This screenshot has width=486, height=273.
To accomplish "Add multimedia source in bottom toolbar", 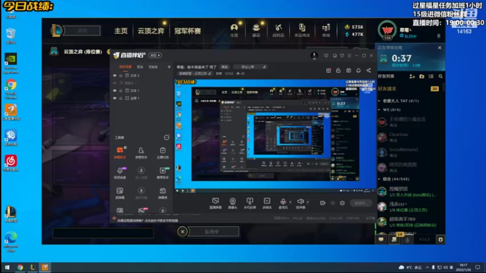I will 267,203.
